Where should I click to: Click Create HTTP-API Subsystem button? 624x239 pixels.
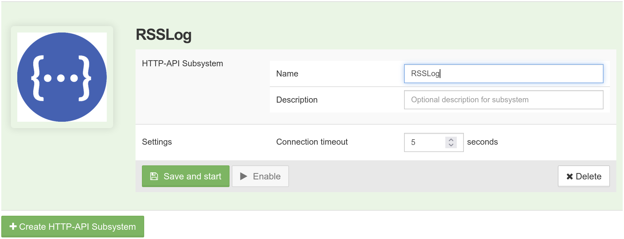pyautogui.click(x=73, y=227)
